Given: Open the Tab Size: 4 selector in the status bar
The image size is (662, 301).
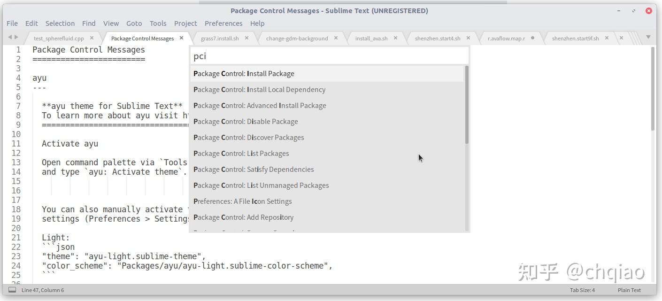Looking at the screenshot, I should pos(582,290).
